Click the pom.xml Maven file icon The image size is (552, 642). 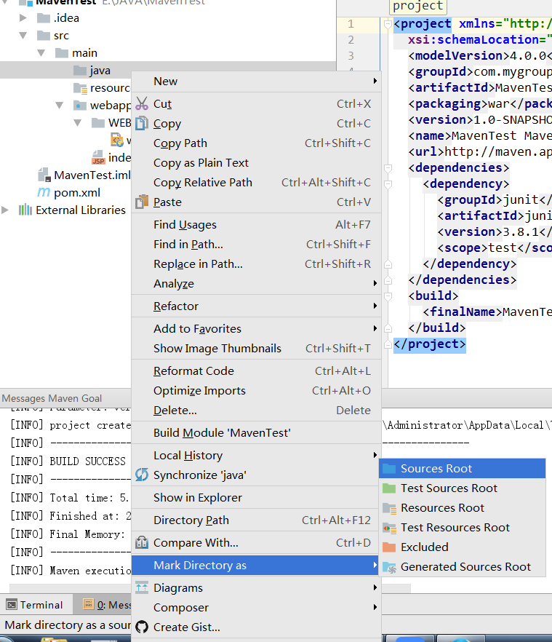click(x=44, y=192)
